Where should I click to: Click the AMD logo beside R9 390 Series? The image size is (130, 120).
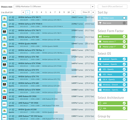point(4,117)
